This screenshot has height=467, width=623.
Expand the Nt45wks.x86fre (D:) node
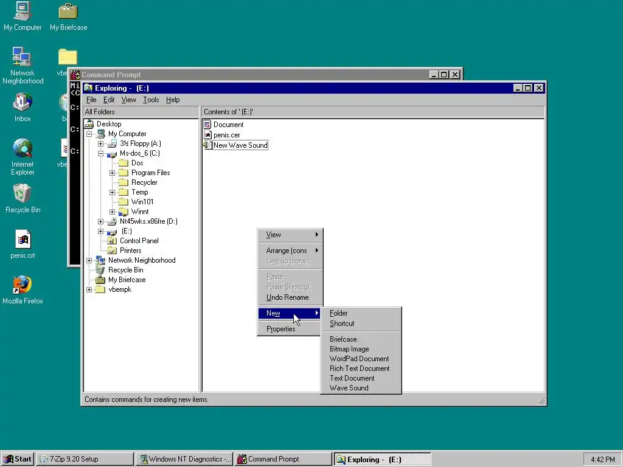pyautogui.click(x=101, y=221)
